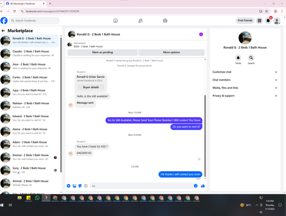Image resolution: width=286 pixels, height=216 pixels.
Task: Click the Find friends button
Action: [245, 21]
